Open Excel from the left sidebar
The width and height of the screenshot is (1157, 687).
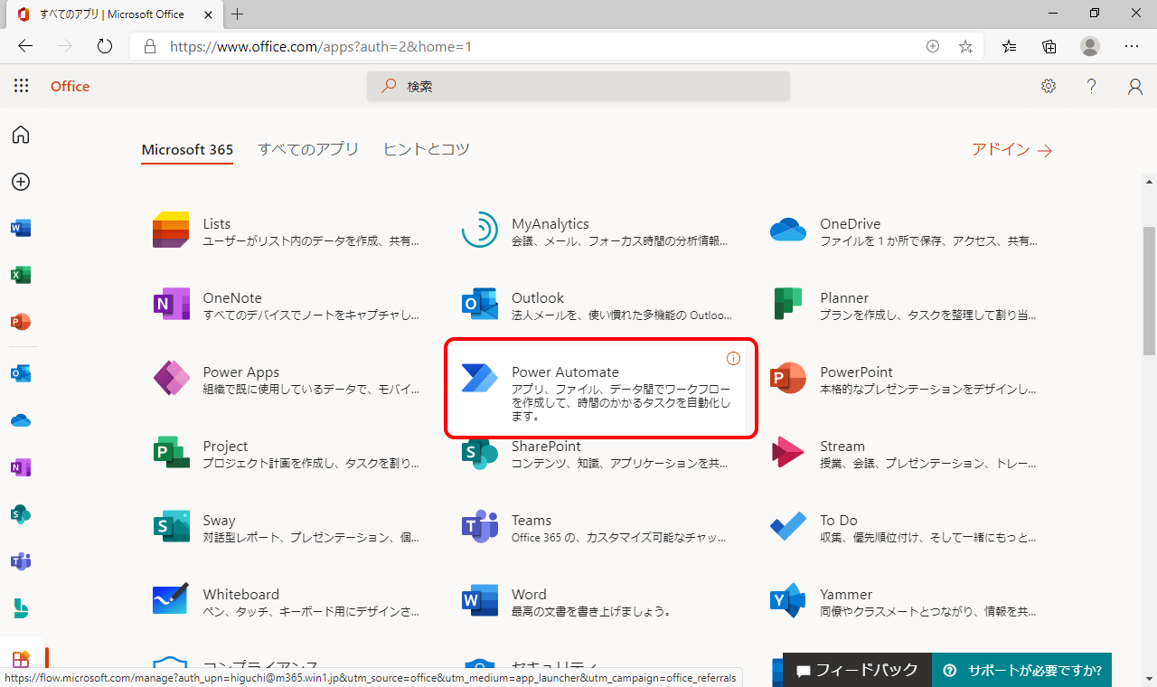click(21, 275)
